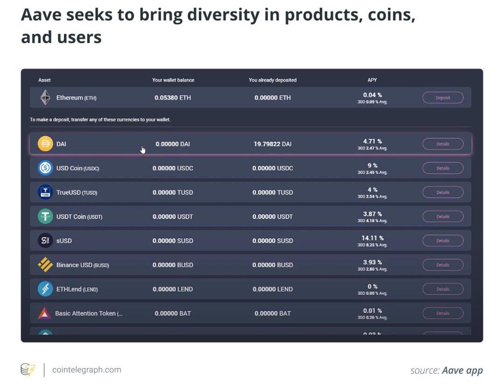This screenshot has height=384, width=504.
Task: Click the TrueUSD token icon
Action: coord(45,192)
